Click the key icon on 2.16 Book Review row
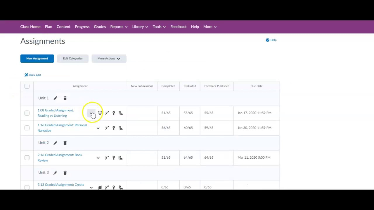The image size is (374, 210). click(114, 158)
